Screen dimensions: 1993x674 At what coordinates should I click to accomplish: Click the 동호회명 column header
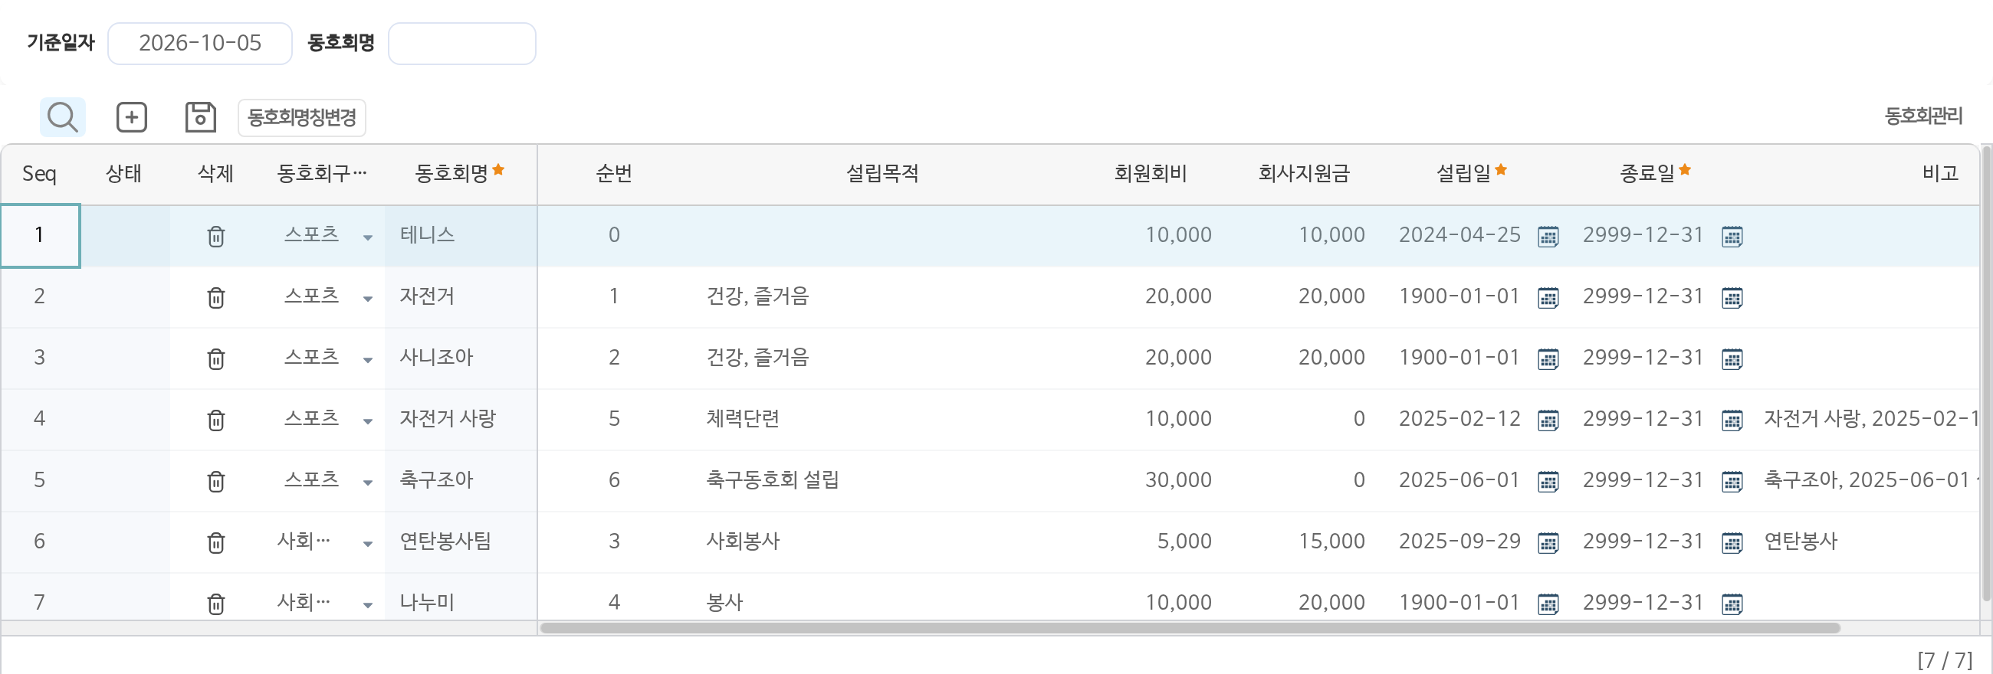point(460,173)
